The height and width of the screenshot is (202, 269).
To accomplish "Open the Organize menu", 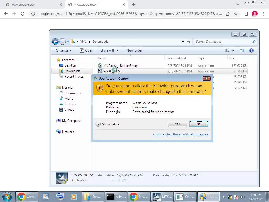I will (64, 50).
